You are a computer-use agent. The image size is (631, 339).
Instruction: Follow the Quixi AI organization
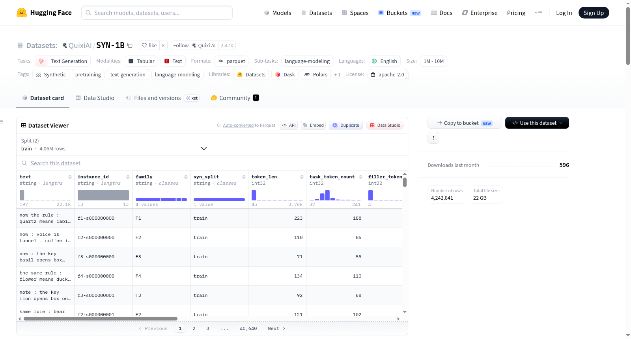pyautogui.click(x=194, y=45)
